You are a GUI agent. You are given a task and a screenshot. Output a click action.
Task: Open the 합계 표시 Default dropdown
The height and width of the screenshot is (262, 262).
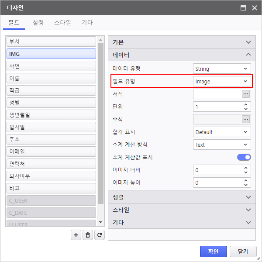pos(222,132)
